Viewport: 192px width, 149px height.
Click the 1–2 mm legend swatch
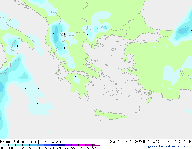19,145
